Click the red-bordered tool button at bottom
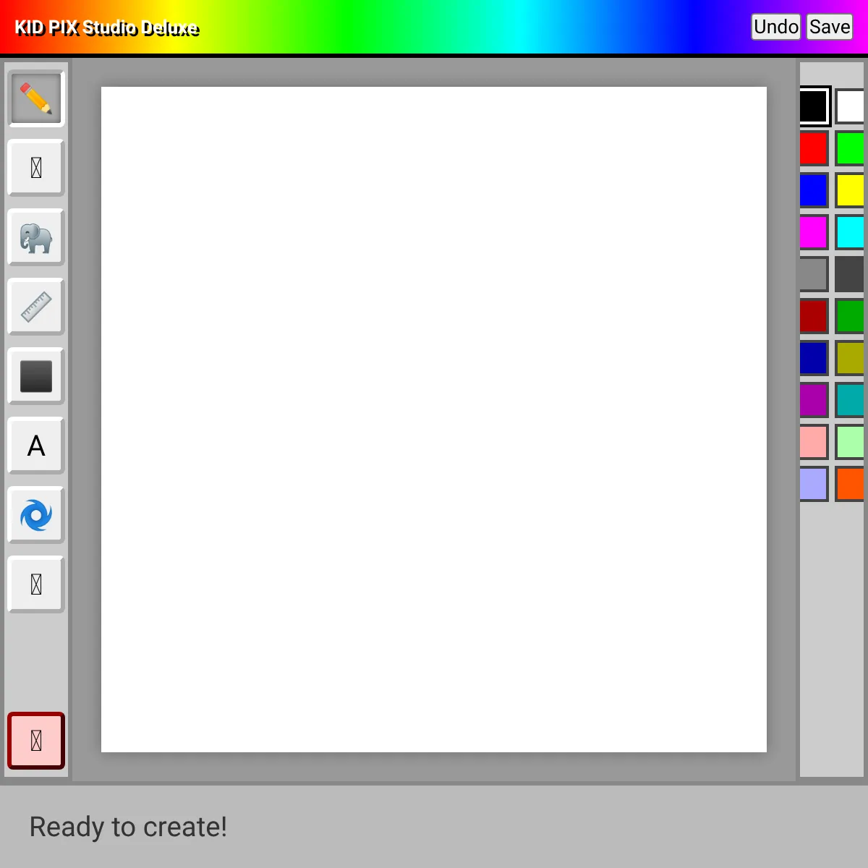The height and width of the screenshot is (868, 868). click(36, 741)
